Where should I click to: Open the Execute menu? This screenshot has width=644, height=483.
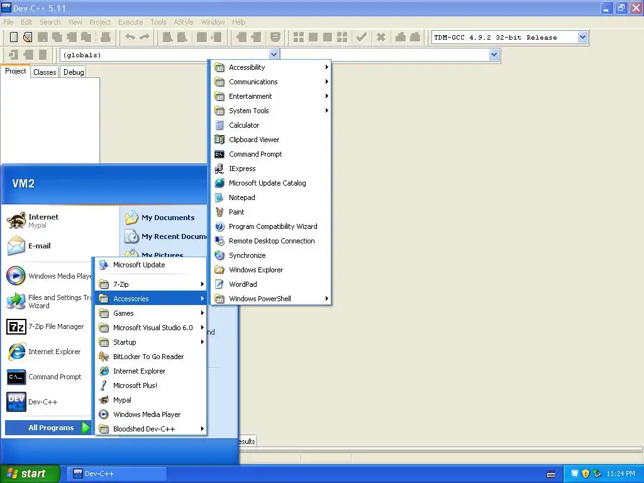(131, 22)
